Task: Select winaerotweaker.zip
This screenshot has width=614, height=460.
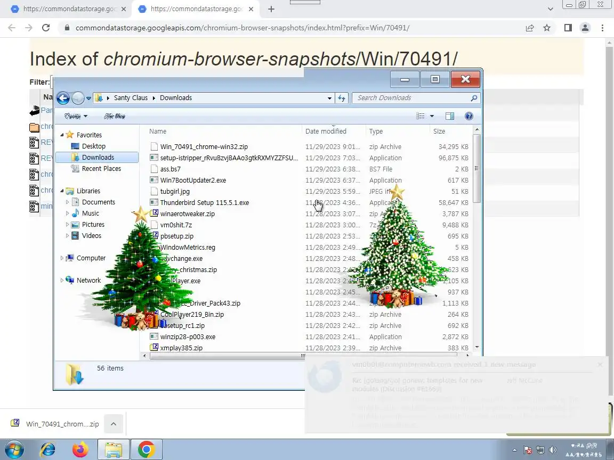Action: (x=187, y=214)
